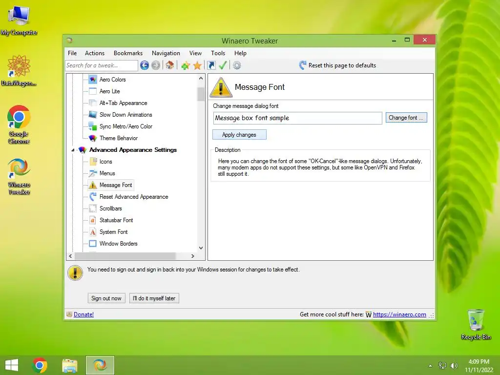Click the Theme Behavior icon
500x375 pixels.
93,138
